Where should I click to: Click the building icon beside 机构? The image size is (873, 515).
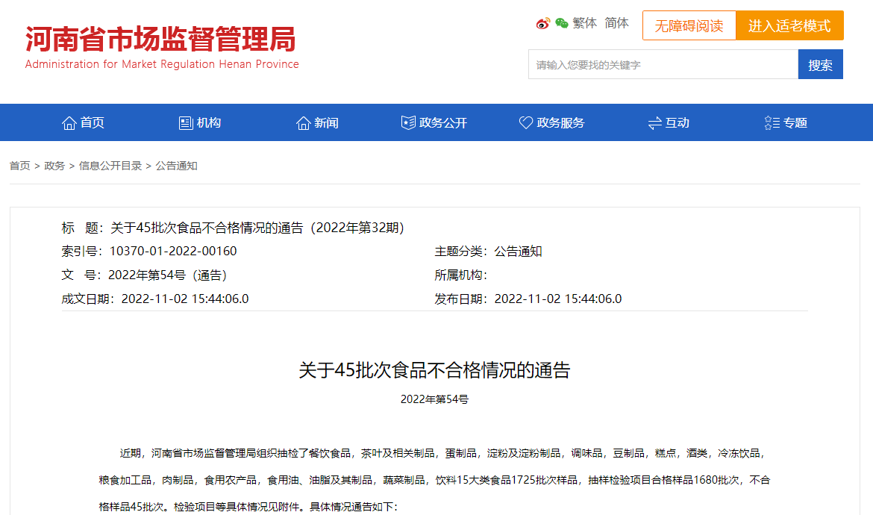tap(185, 123)
